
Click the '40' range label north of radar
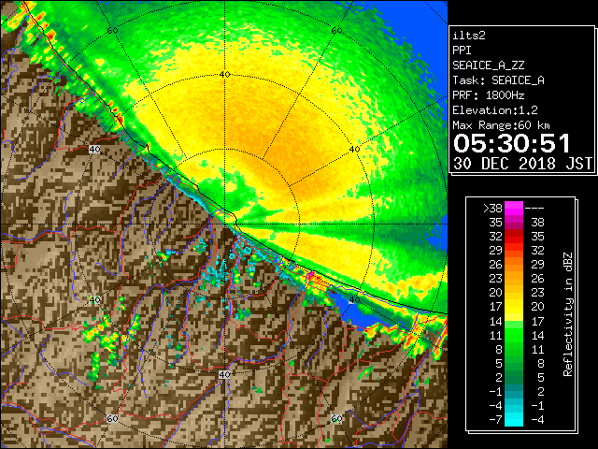(224, 75)
